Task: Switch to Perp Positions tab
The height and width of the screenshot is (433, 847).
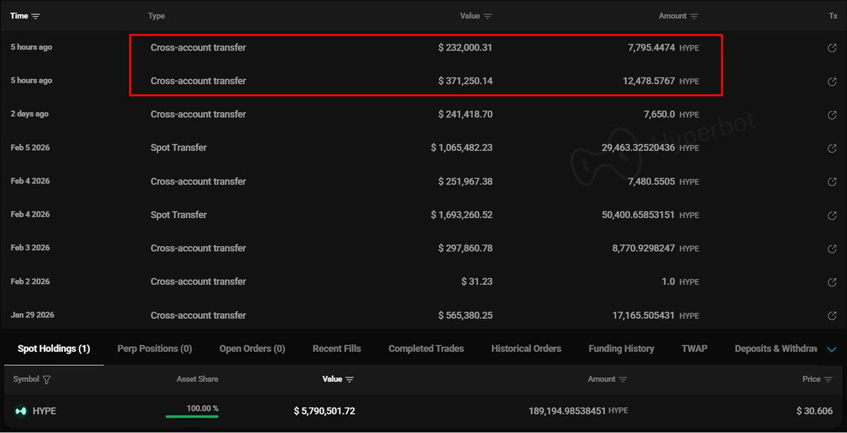Action: tap(155, 348)
